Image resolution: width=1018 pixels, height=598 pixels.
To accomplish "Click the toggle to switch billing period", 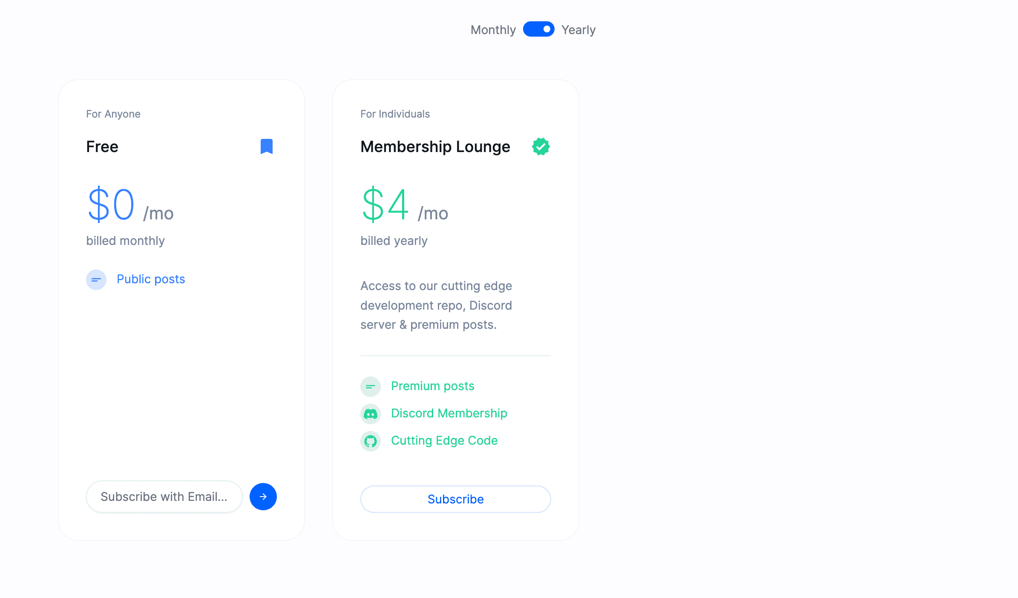I will (x=539, y=29).
